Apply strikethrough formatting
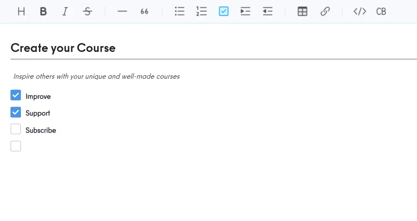 click(87, 12)
